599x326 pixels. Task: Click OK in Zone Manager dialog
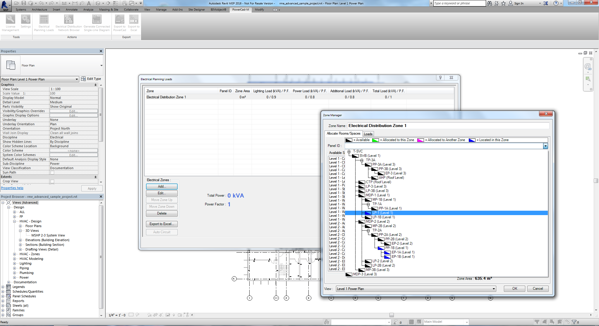(x=514, y=289)
